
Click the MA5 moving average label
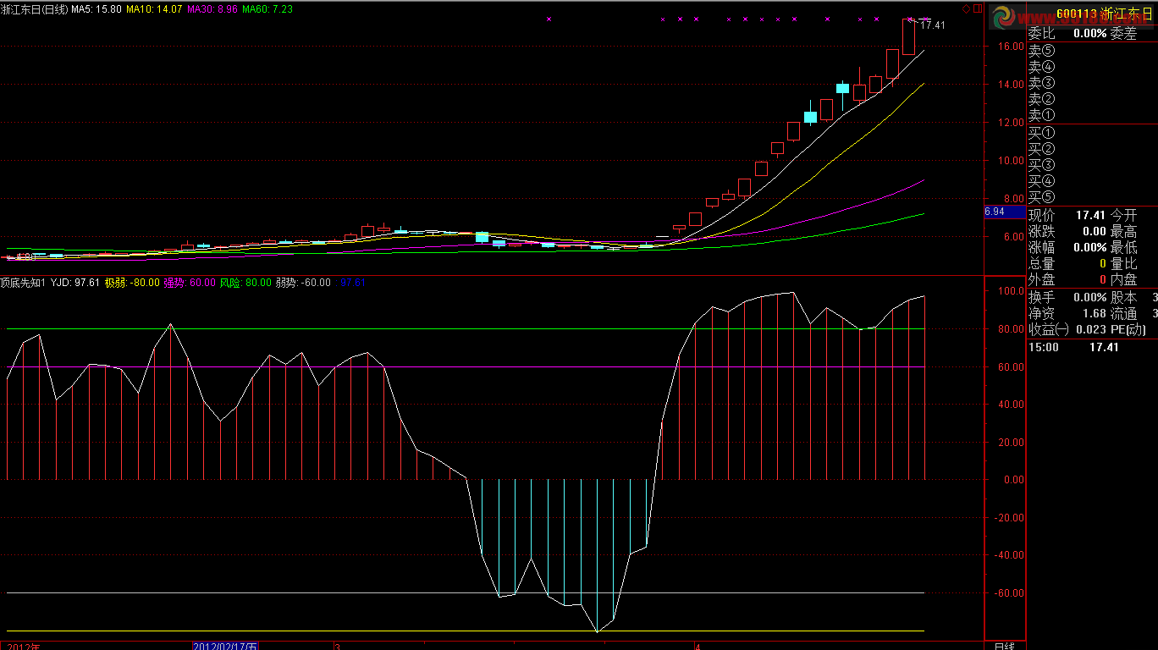click(96, 8)
